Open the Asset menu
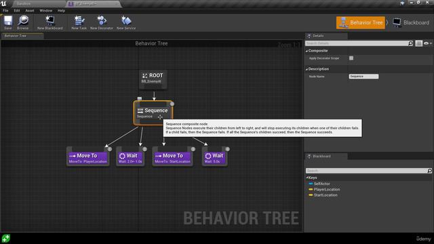This screenshot has width=434, height=244. point(30,11)
